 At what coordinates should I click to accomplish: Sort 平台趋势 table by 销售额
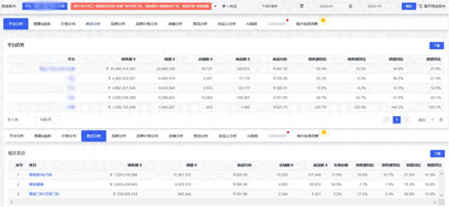point(135,59)
